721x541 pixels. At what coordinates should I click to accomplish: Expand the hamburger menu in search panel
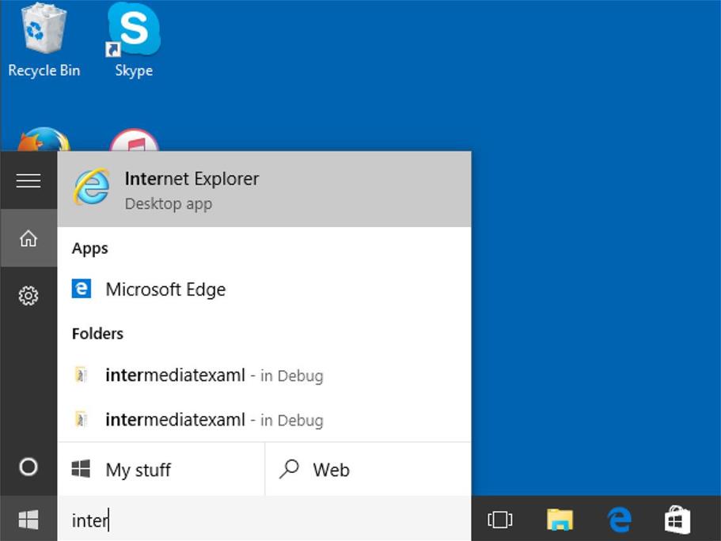[x=28, y=181]
